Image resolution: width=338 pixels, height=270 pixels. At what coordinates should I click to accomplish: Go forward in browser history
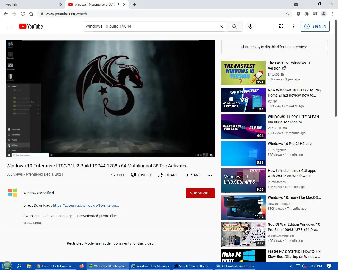14,14
